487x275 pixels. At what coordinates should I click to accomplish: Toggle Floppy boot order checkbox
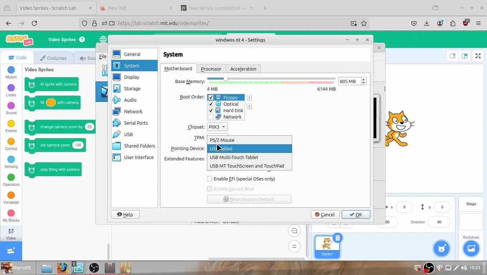click(211, 97)
